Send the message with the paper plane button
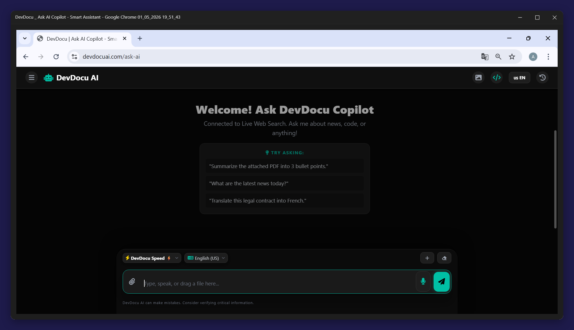The image size is (574, 330). coord(441,281)
